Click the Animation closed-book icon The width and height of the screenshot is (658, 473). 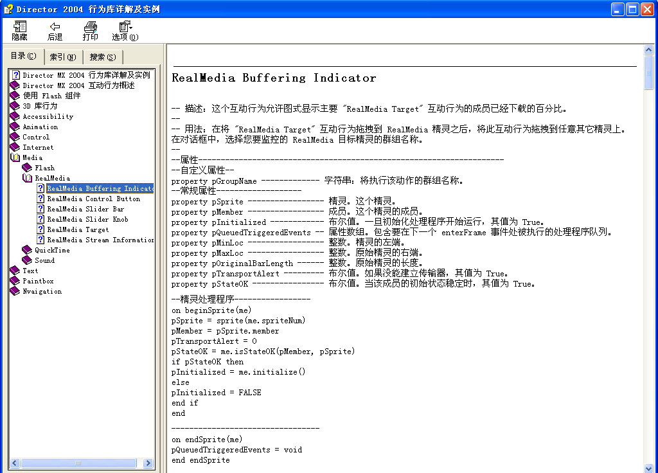15,127
